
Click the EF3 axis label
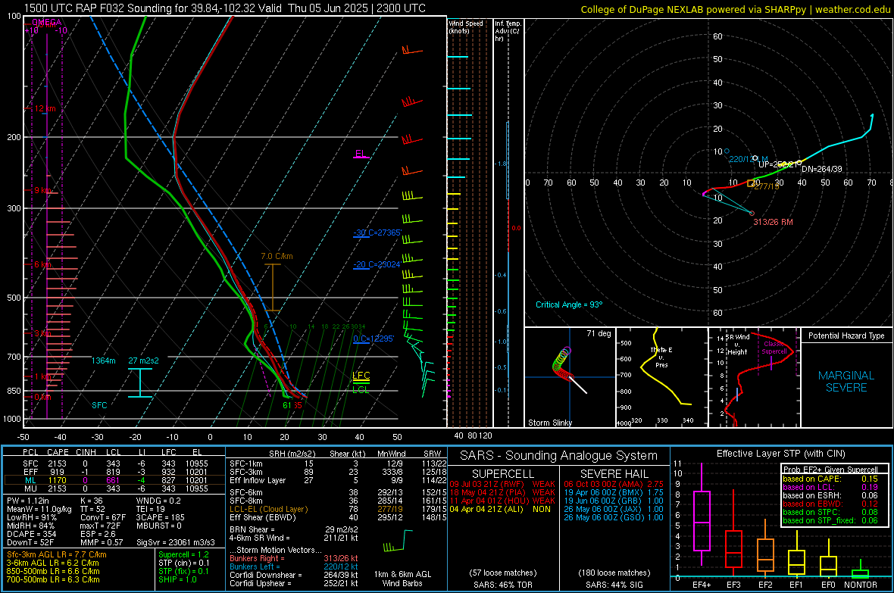(x=733, y=585)
